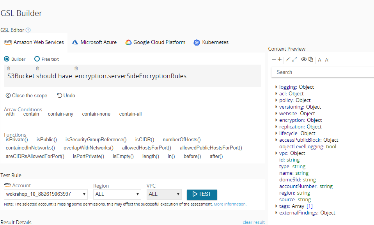
Task: Expand the vpc Object node
Action: [276, 153]
